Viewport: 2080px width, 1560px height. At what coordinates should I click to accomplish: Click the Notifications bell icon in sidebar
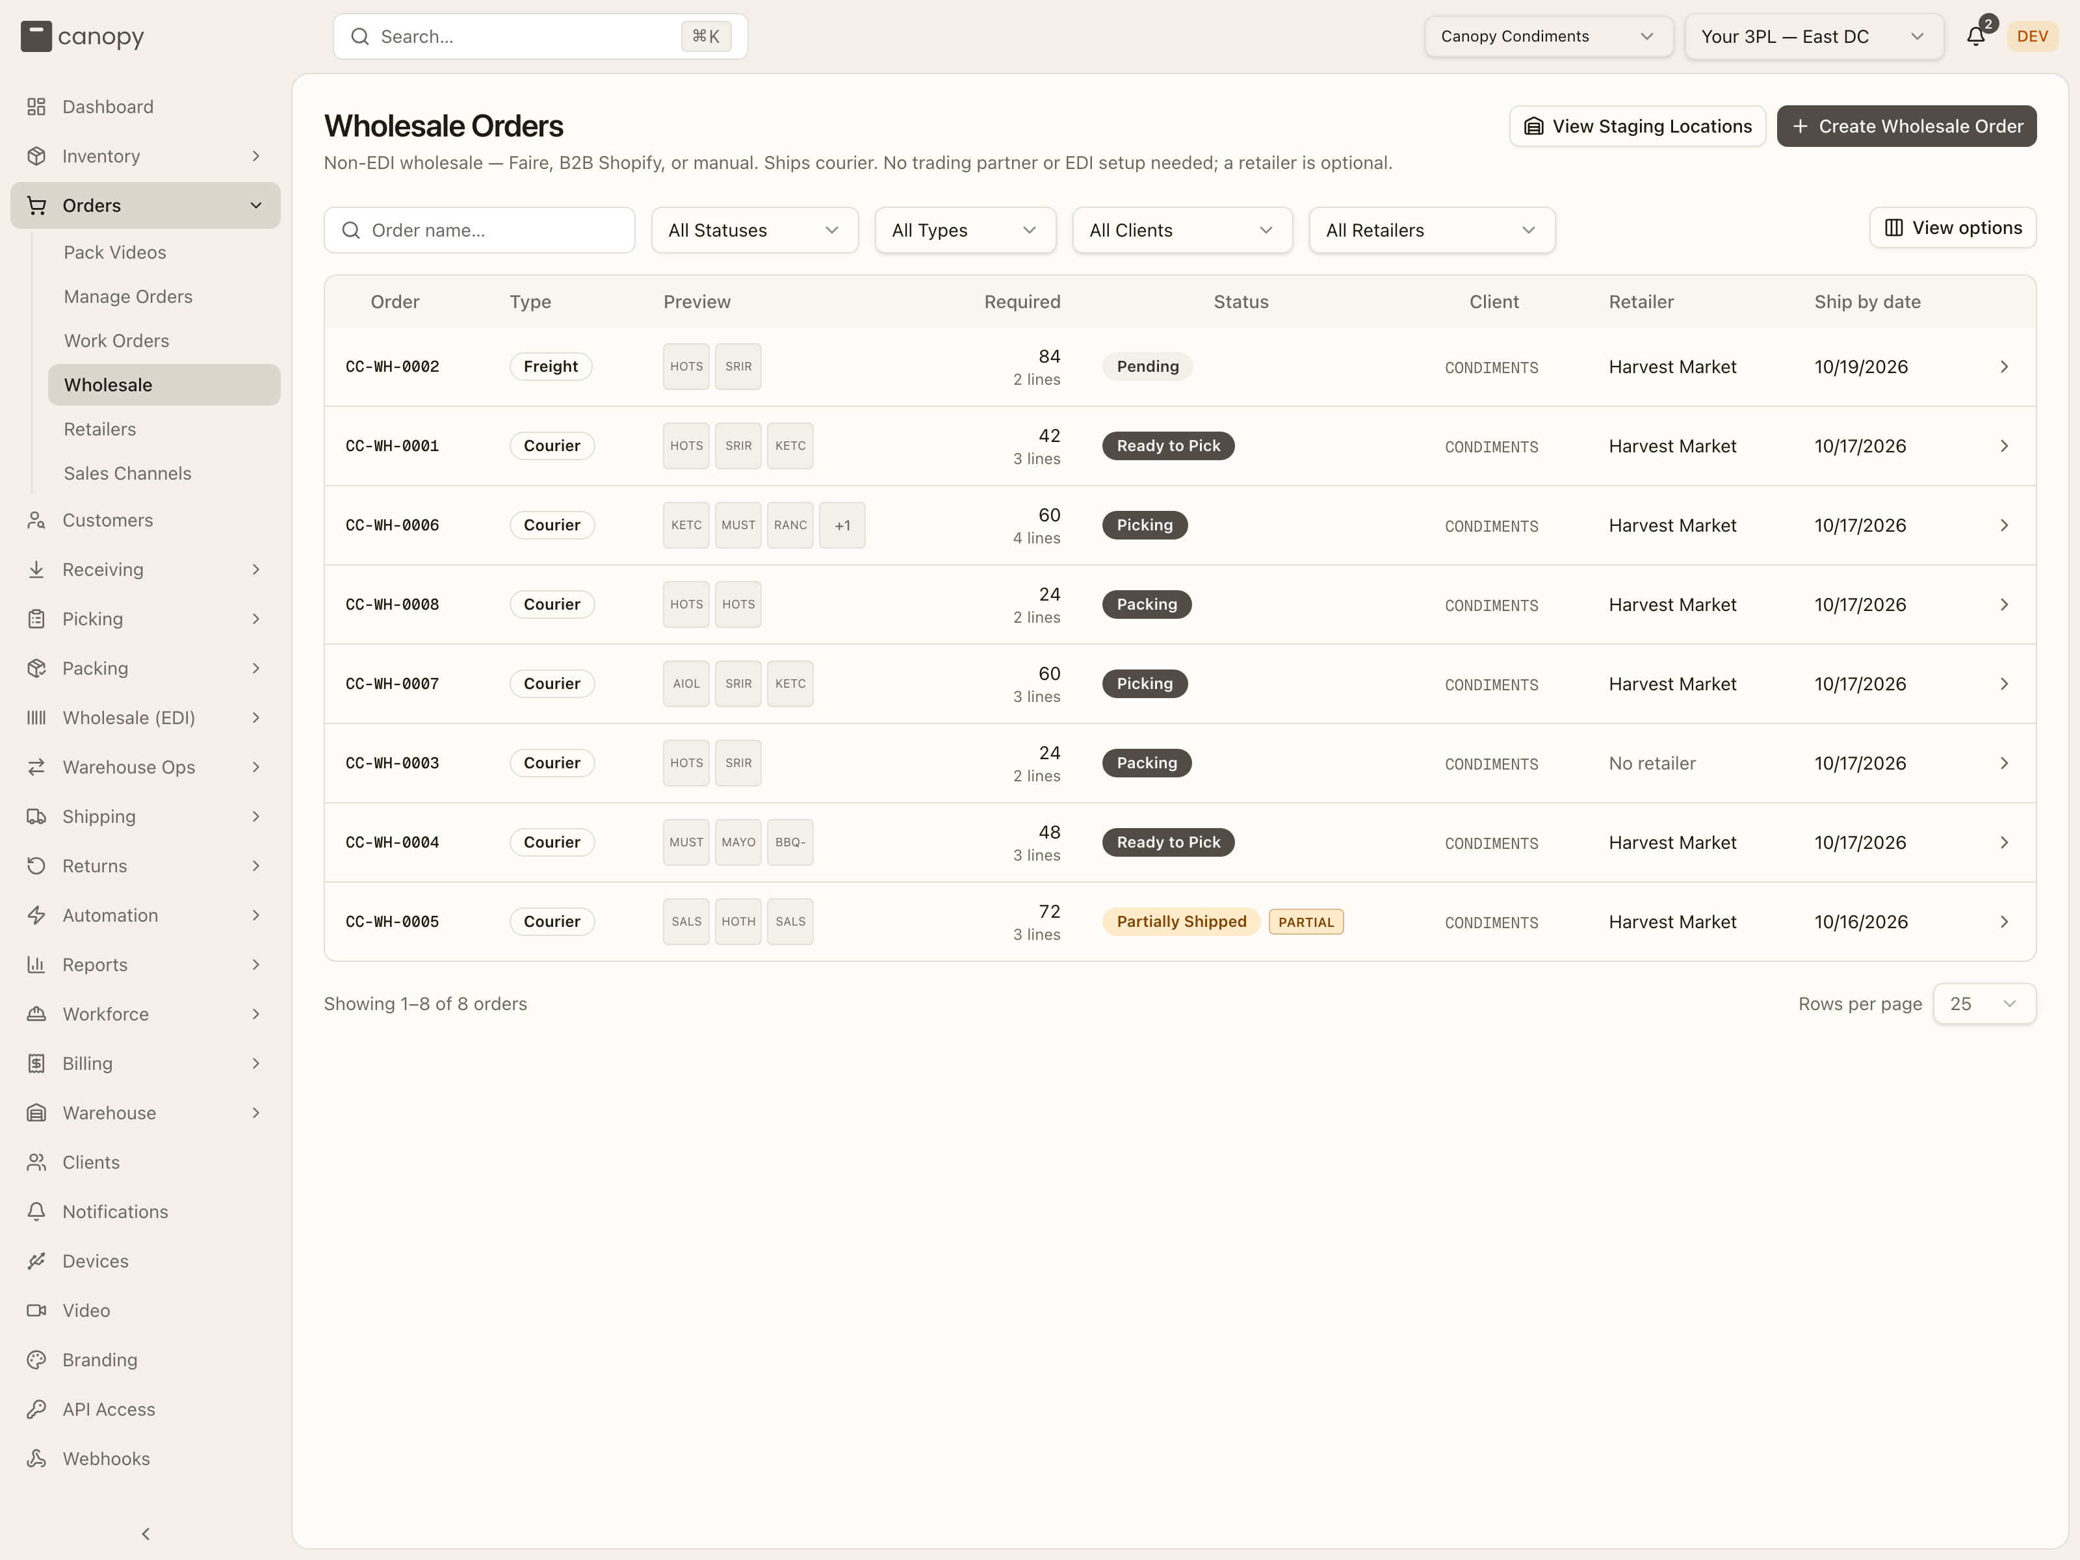coord(36,1211)
